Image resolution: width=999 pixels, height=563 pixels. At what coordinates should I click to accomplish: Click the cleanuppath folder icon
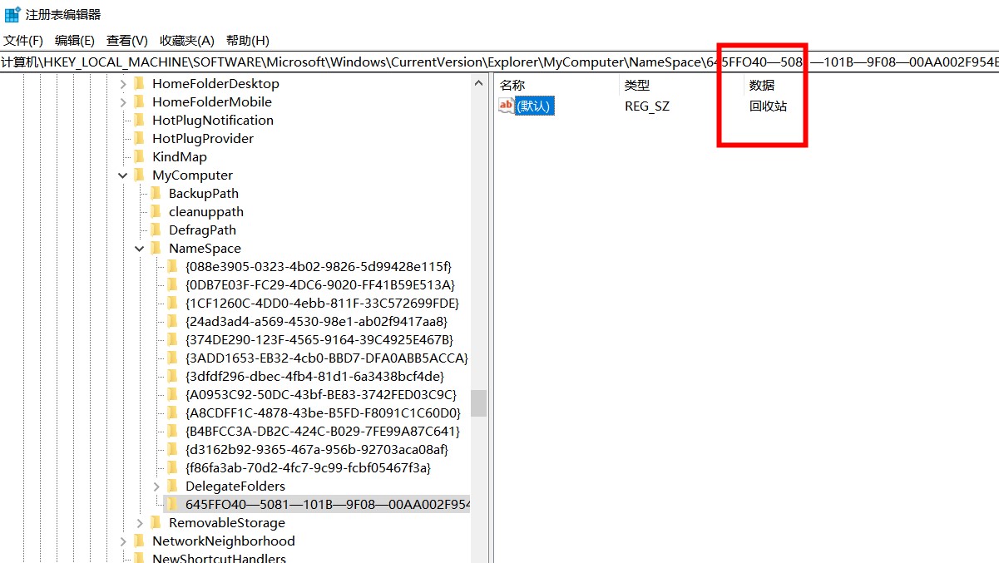coord(156,211)
